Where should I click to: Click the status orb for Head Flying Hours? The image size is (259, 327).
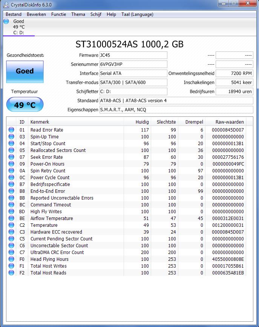point(11,259)
